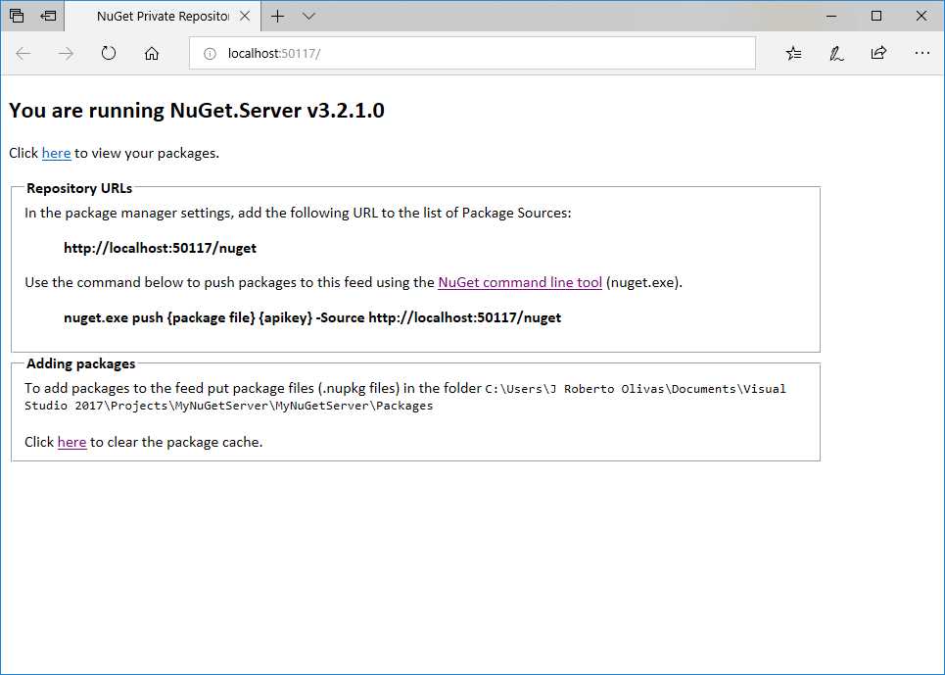Open the NuGet command line tool link
This screenshot has width=945, height=675.
pos(519,282)
